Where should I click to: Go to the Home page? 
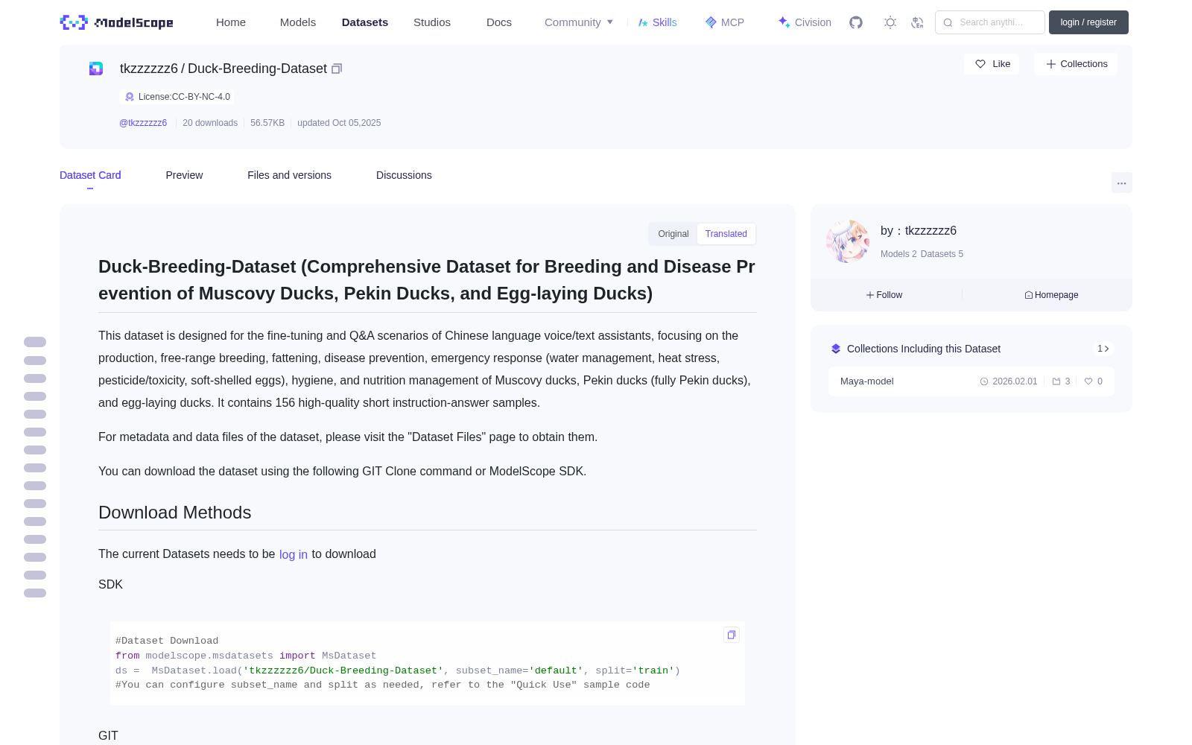[231, 22]
